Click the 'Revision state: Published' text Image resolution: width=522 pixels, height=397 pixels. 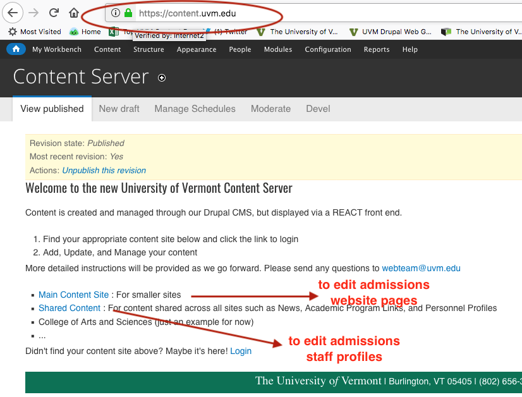click(76, 144)
